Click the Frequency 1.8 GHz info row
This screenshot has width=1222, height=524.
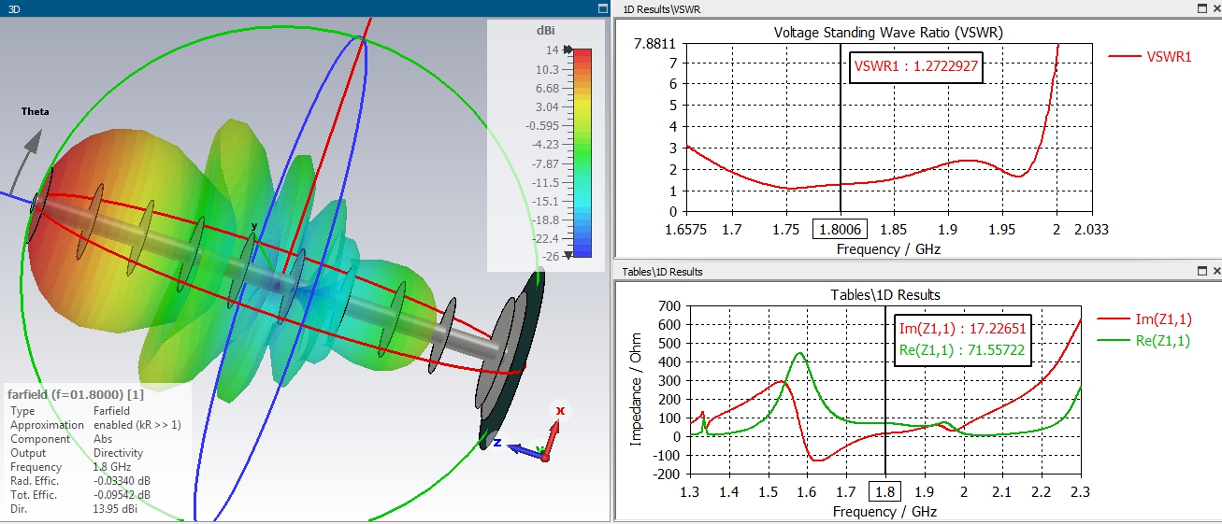click(70, 467)
